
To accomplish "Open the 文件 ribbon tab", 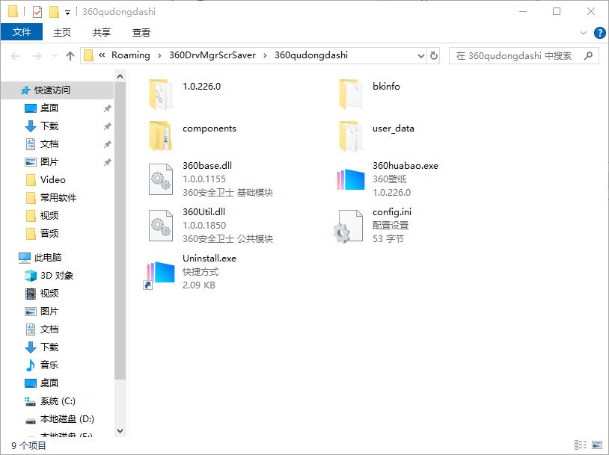I will pos(22,32).
